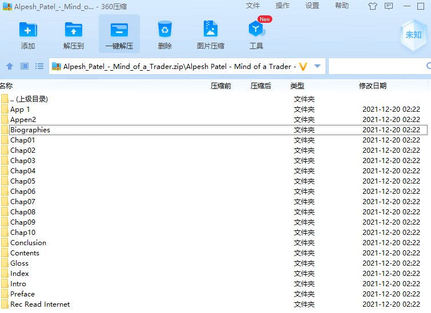Sort by 修改日期 column header

tap(372, 86)
